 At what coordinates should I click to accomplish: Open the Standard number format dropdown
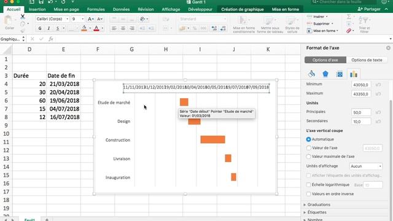tap(203, 19)
